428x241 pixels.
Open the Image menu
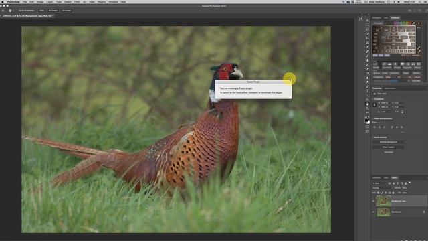pos(40,1)
